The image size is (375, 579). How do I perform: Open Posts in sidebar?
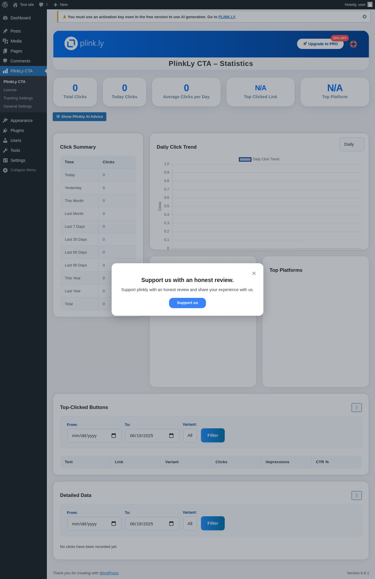(x=23, y=31)
